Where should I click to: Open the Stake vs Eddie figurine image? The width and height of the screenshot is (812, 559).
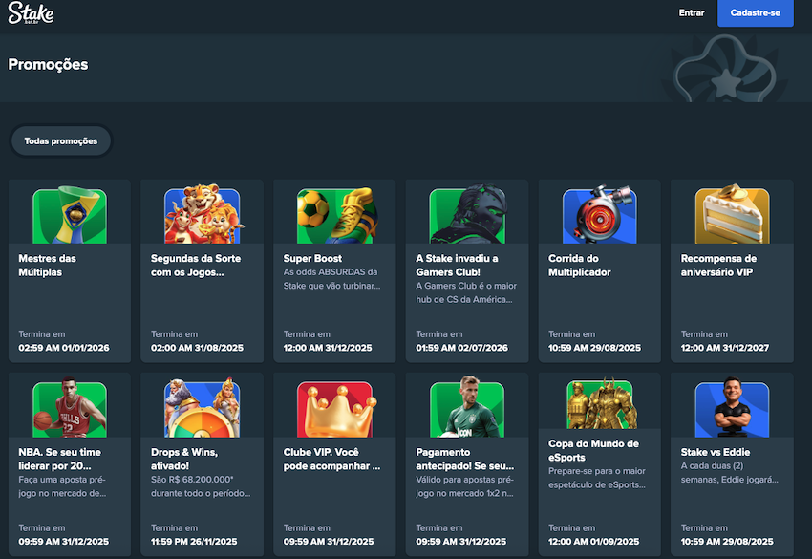tap(733, 408)
